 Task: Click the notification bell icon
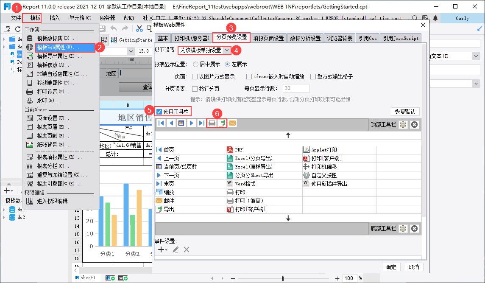(x=435, y=18)
